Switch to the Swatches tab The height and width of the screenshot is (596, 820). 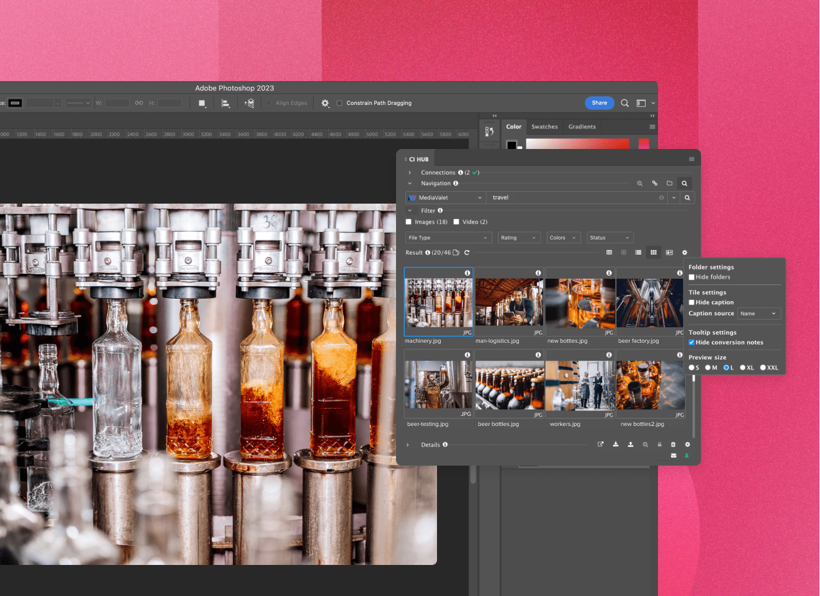pos(544,127)
